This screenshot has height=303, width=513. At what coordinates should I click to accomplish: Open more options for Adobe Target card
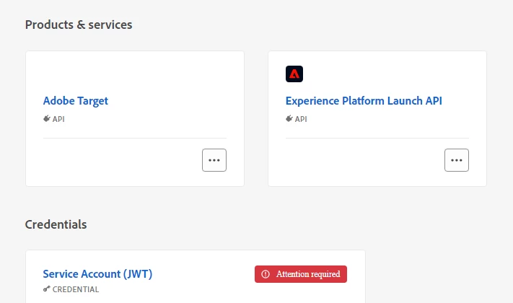214,160
